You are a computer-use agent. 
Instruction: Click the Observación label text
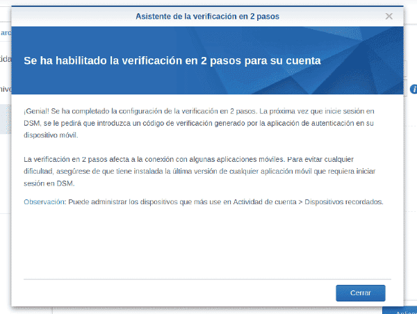click(x=44, y=201)
